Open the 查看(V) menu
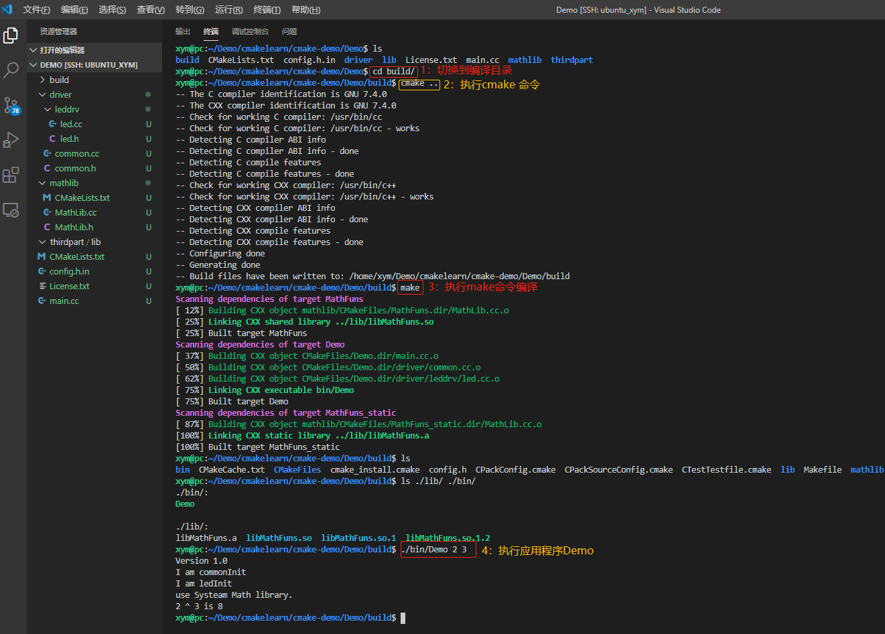Image resolution: width=885 pixels, height=634 pixels. point(151,9)
